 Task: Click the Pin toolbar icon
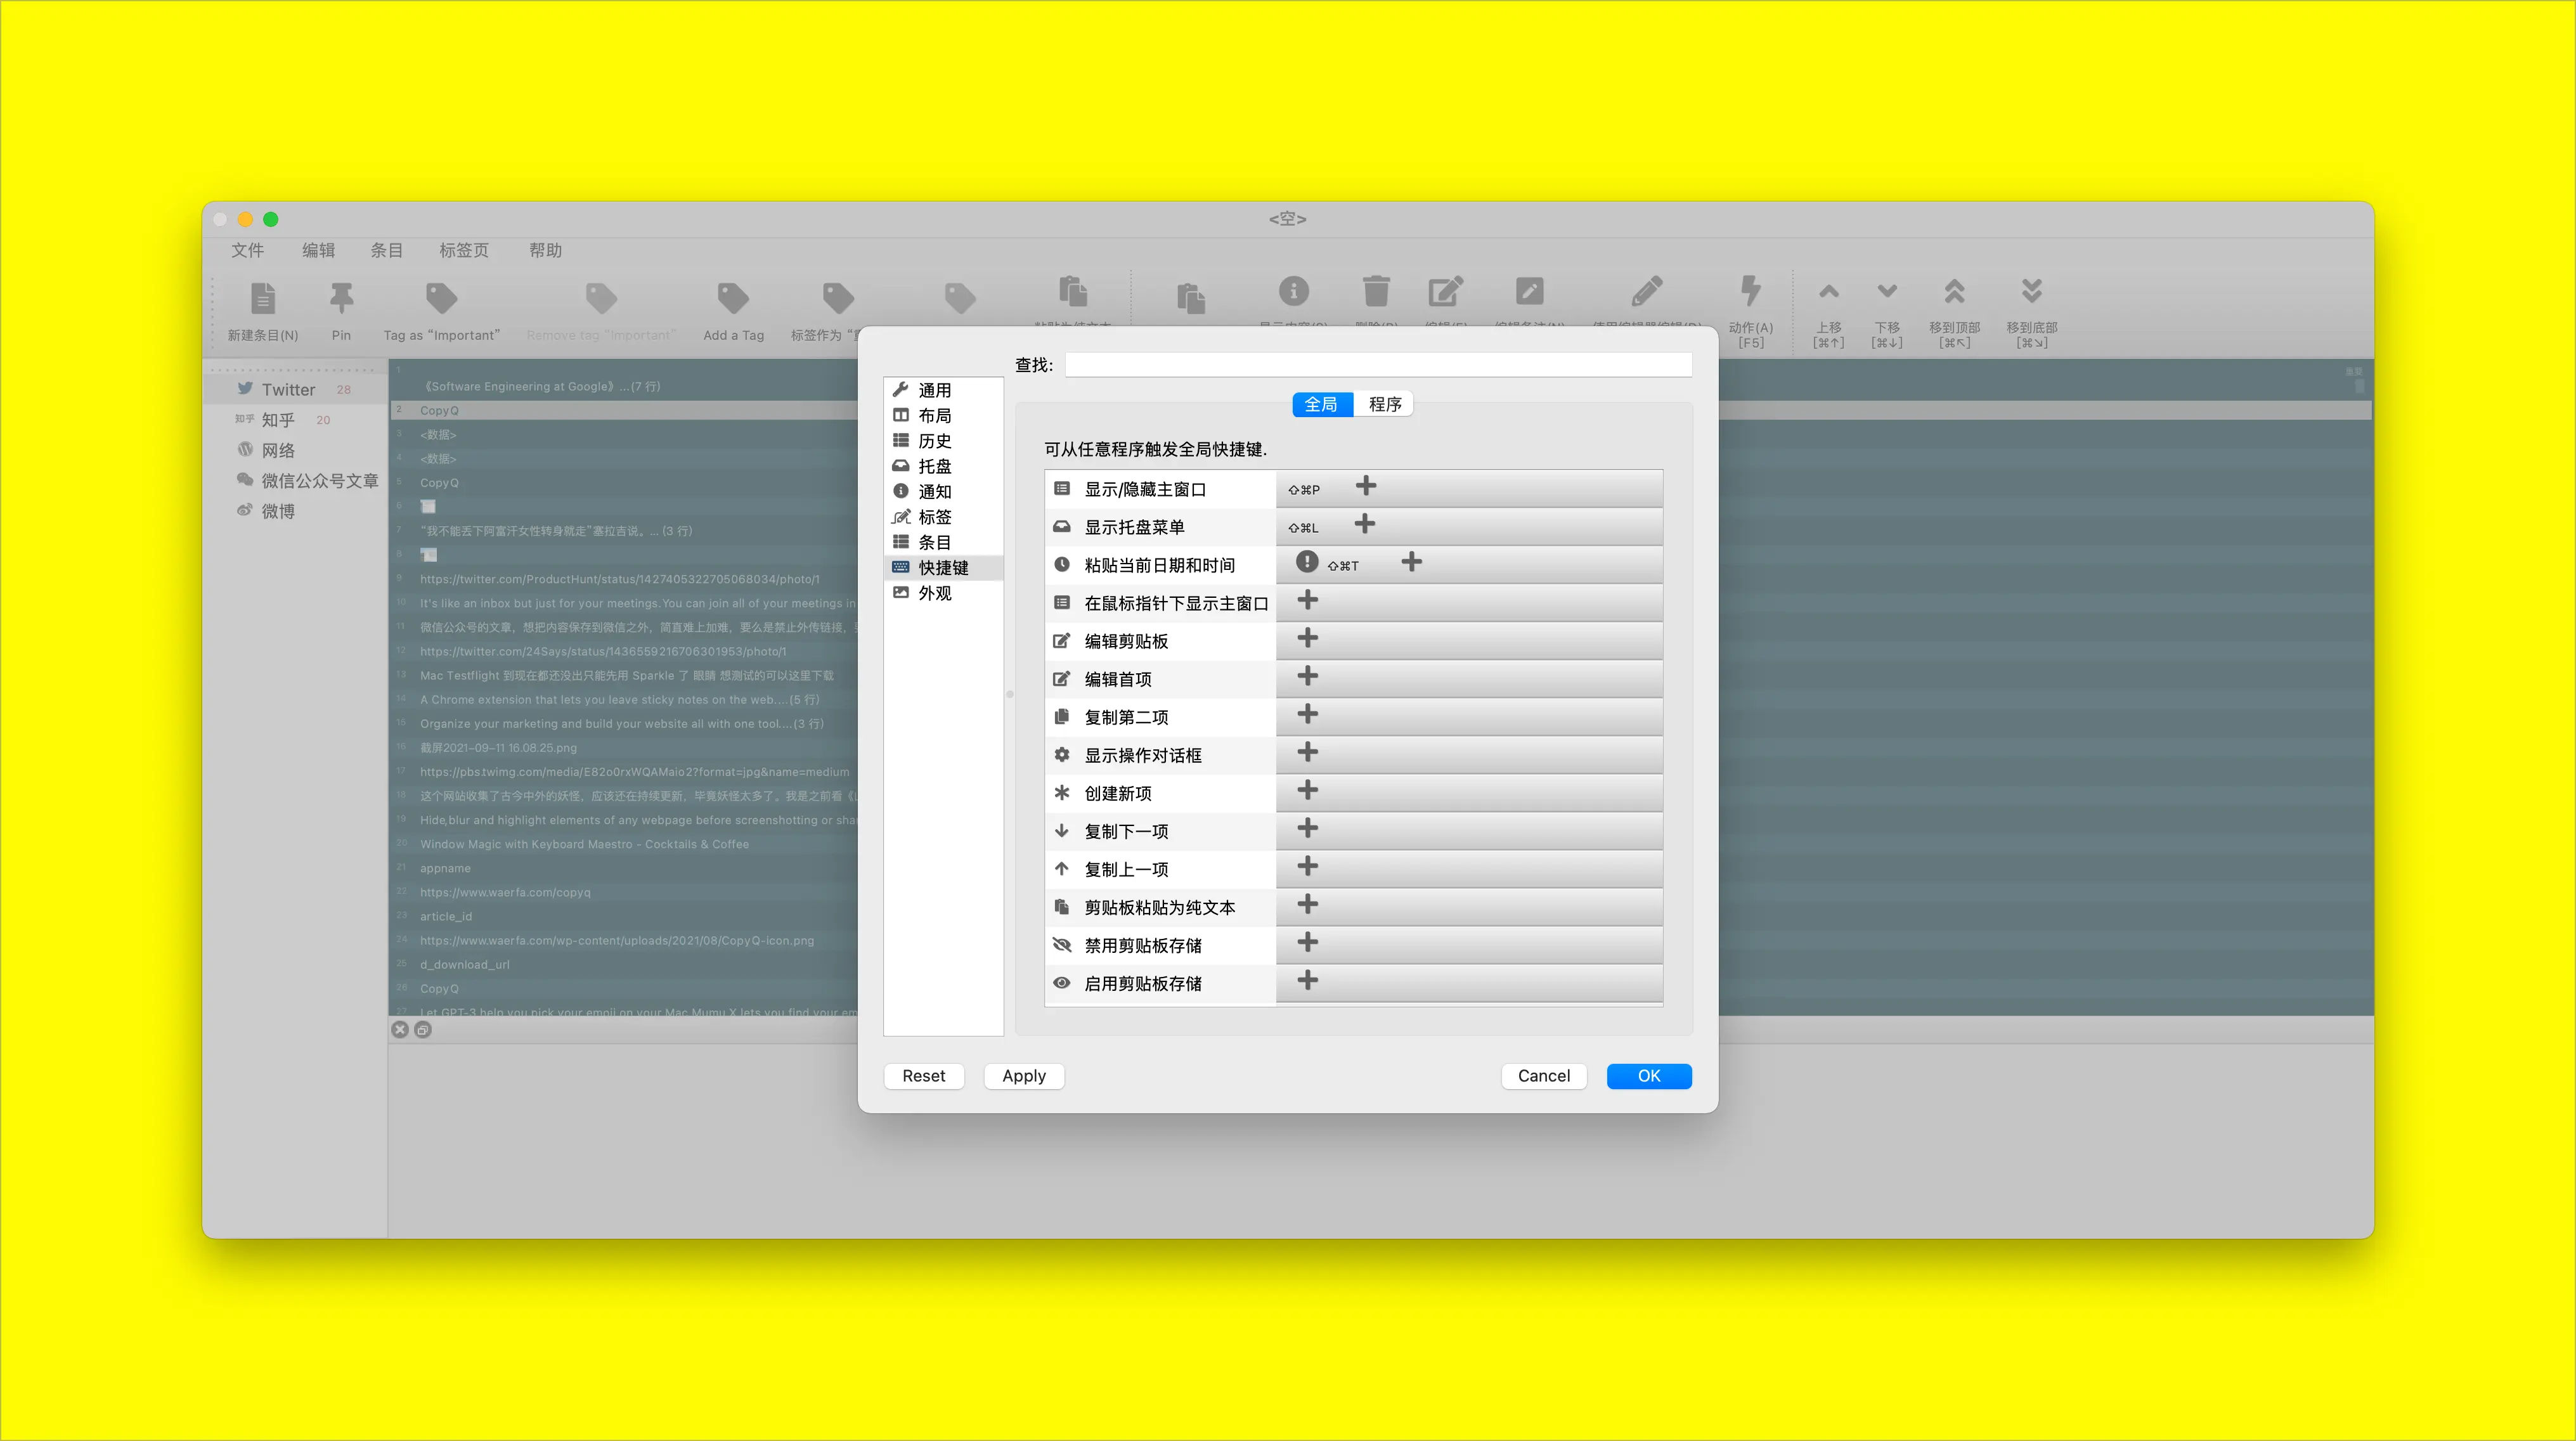[x=341, y=298]
